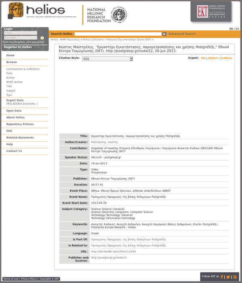Image resolution: width=242 pixels, height=283 pixels.
Task: Open author link Μαϊστρέλης, Κώστας
Action: pos(104,142)
